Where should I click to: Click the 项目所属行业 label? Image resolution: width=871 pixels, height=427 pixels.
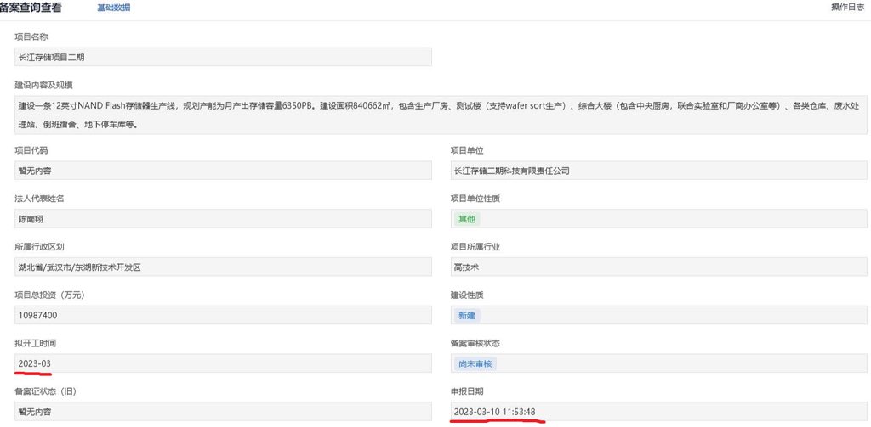tap(475, 247)
